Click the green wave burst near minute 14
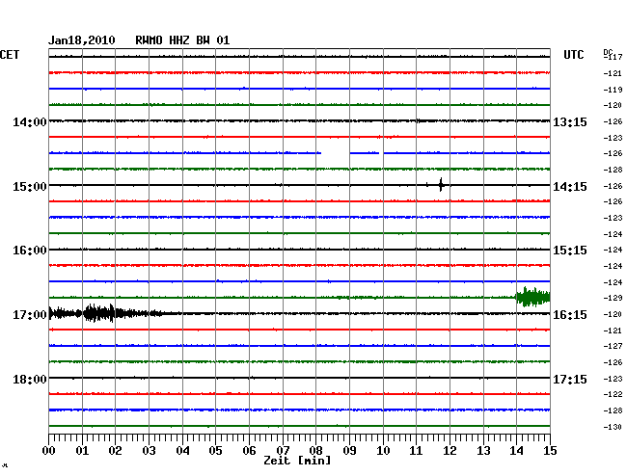Image resolution: width=627 pixels, height=476 pixels. [532, 298]
